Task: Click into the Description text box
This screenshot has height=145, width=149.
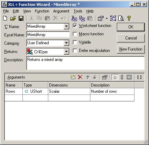Action: 86,63
